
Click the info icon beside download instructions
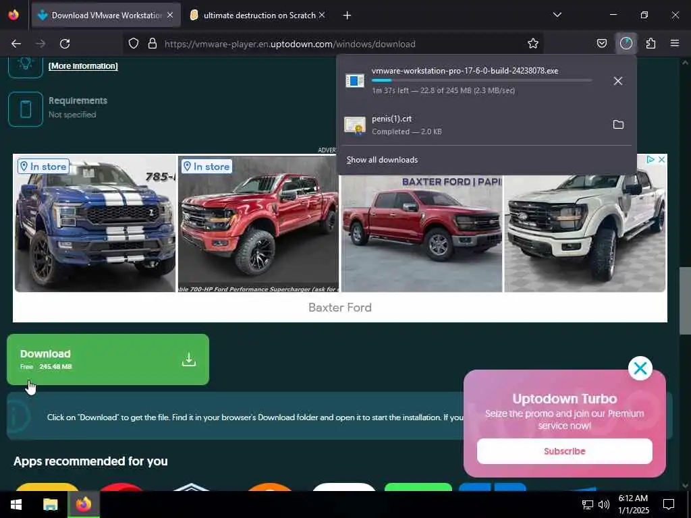click(18, 415)
